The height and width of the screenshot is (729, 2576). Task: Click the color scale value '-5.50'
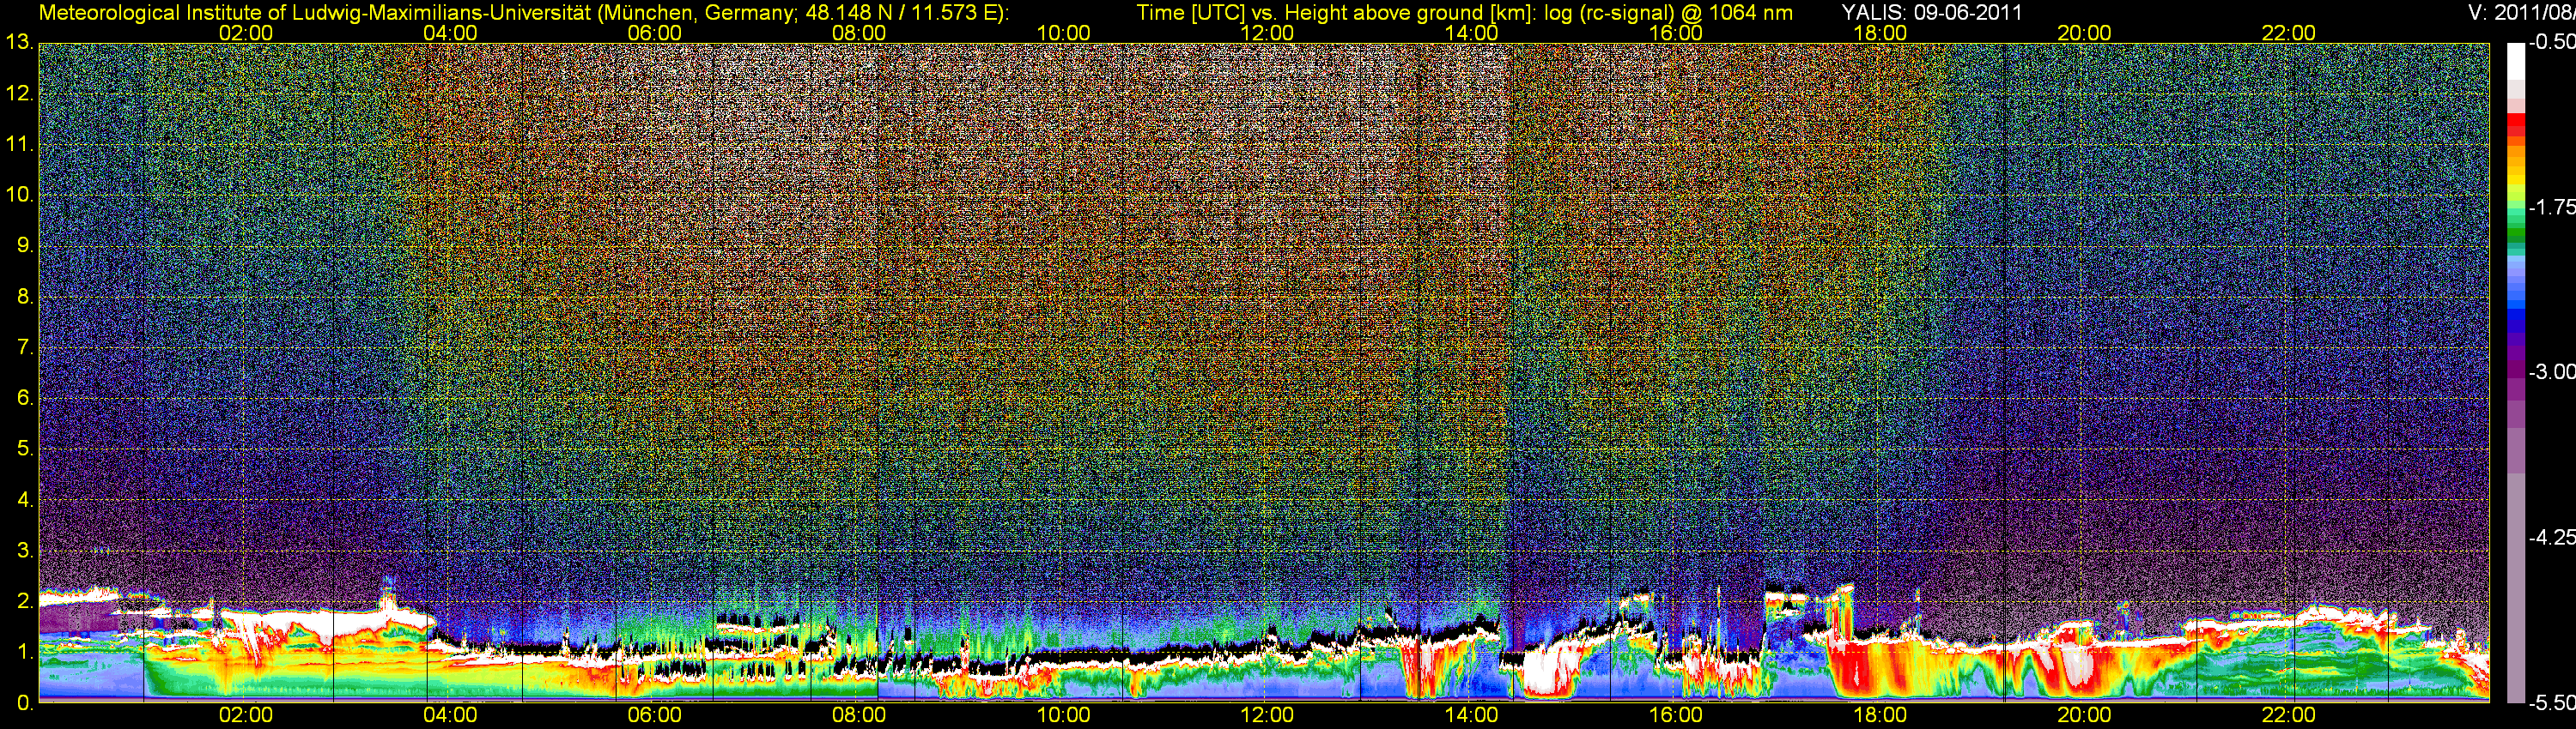[2551, 702]
